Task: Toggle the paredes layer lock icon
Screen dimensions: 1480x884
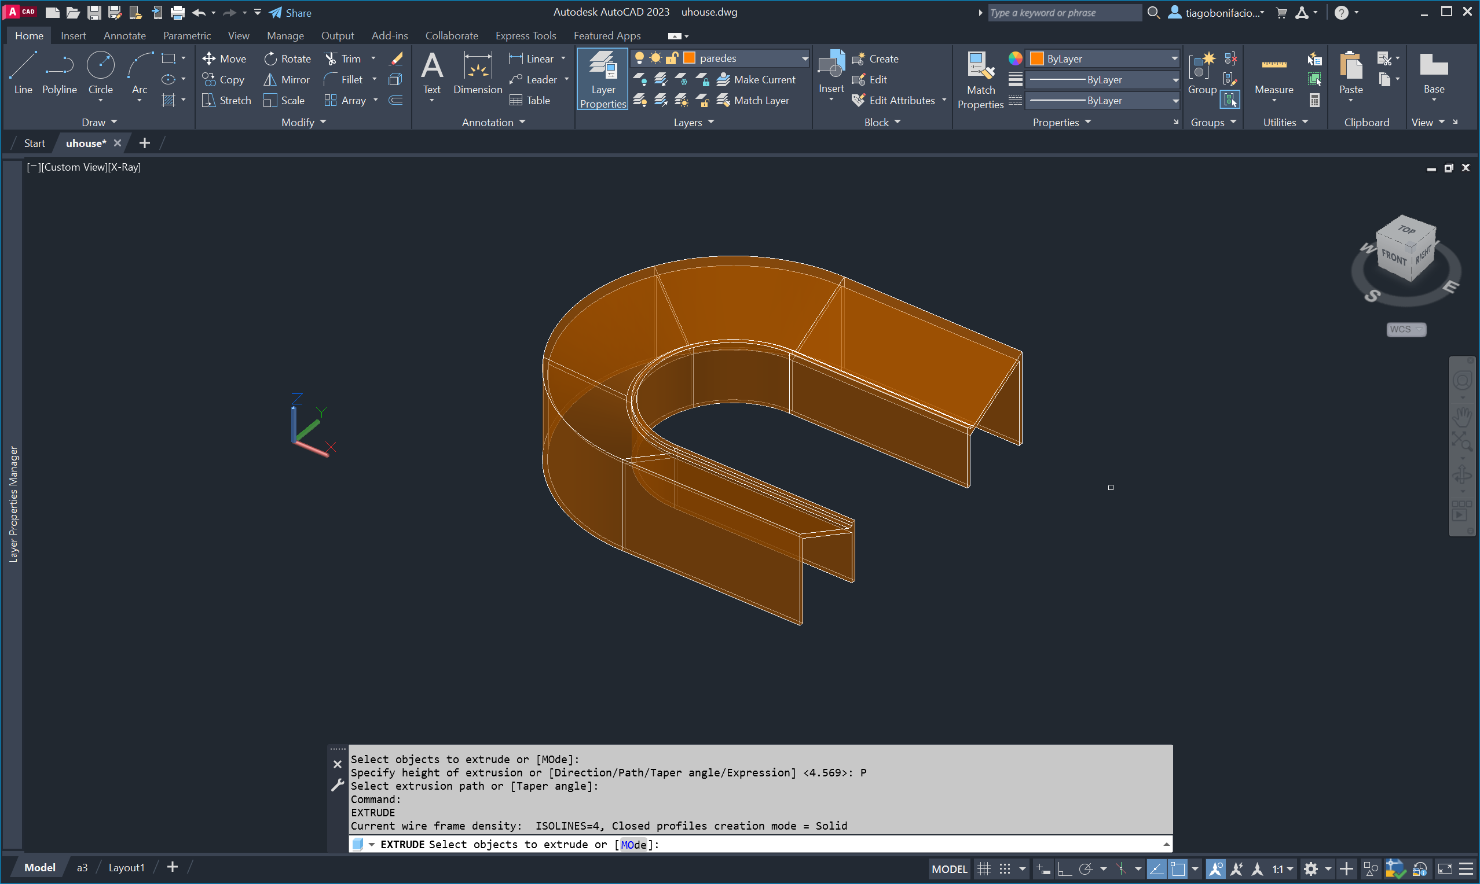Action: (x=672, y=58)
